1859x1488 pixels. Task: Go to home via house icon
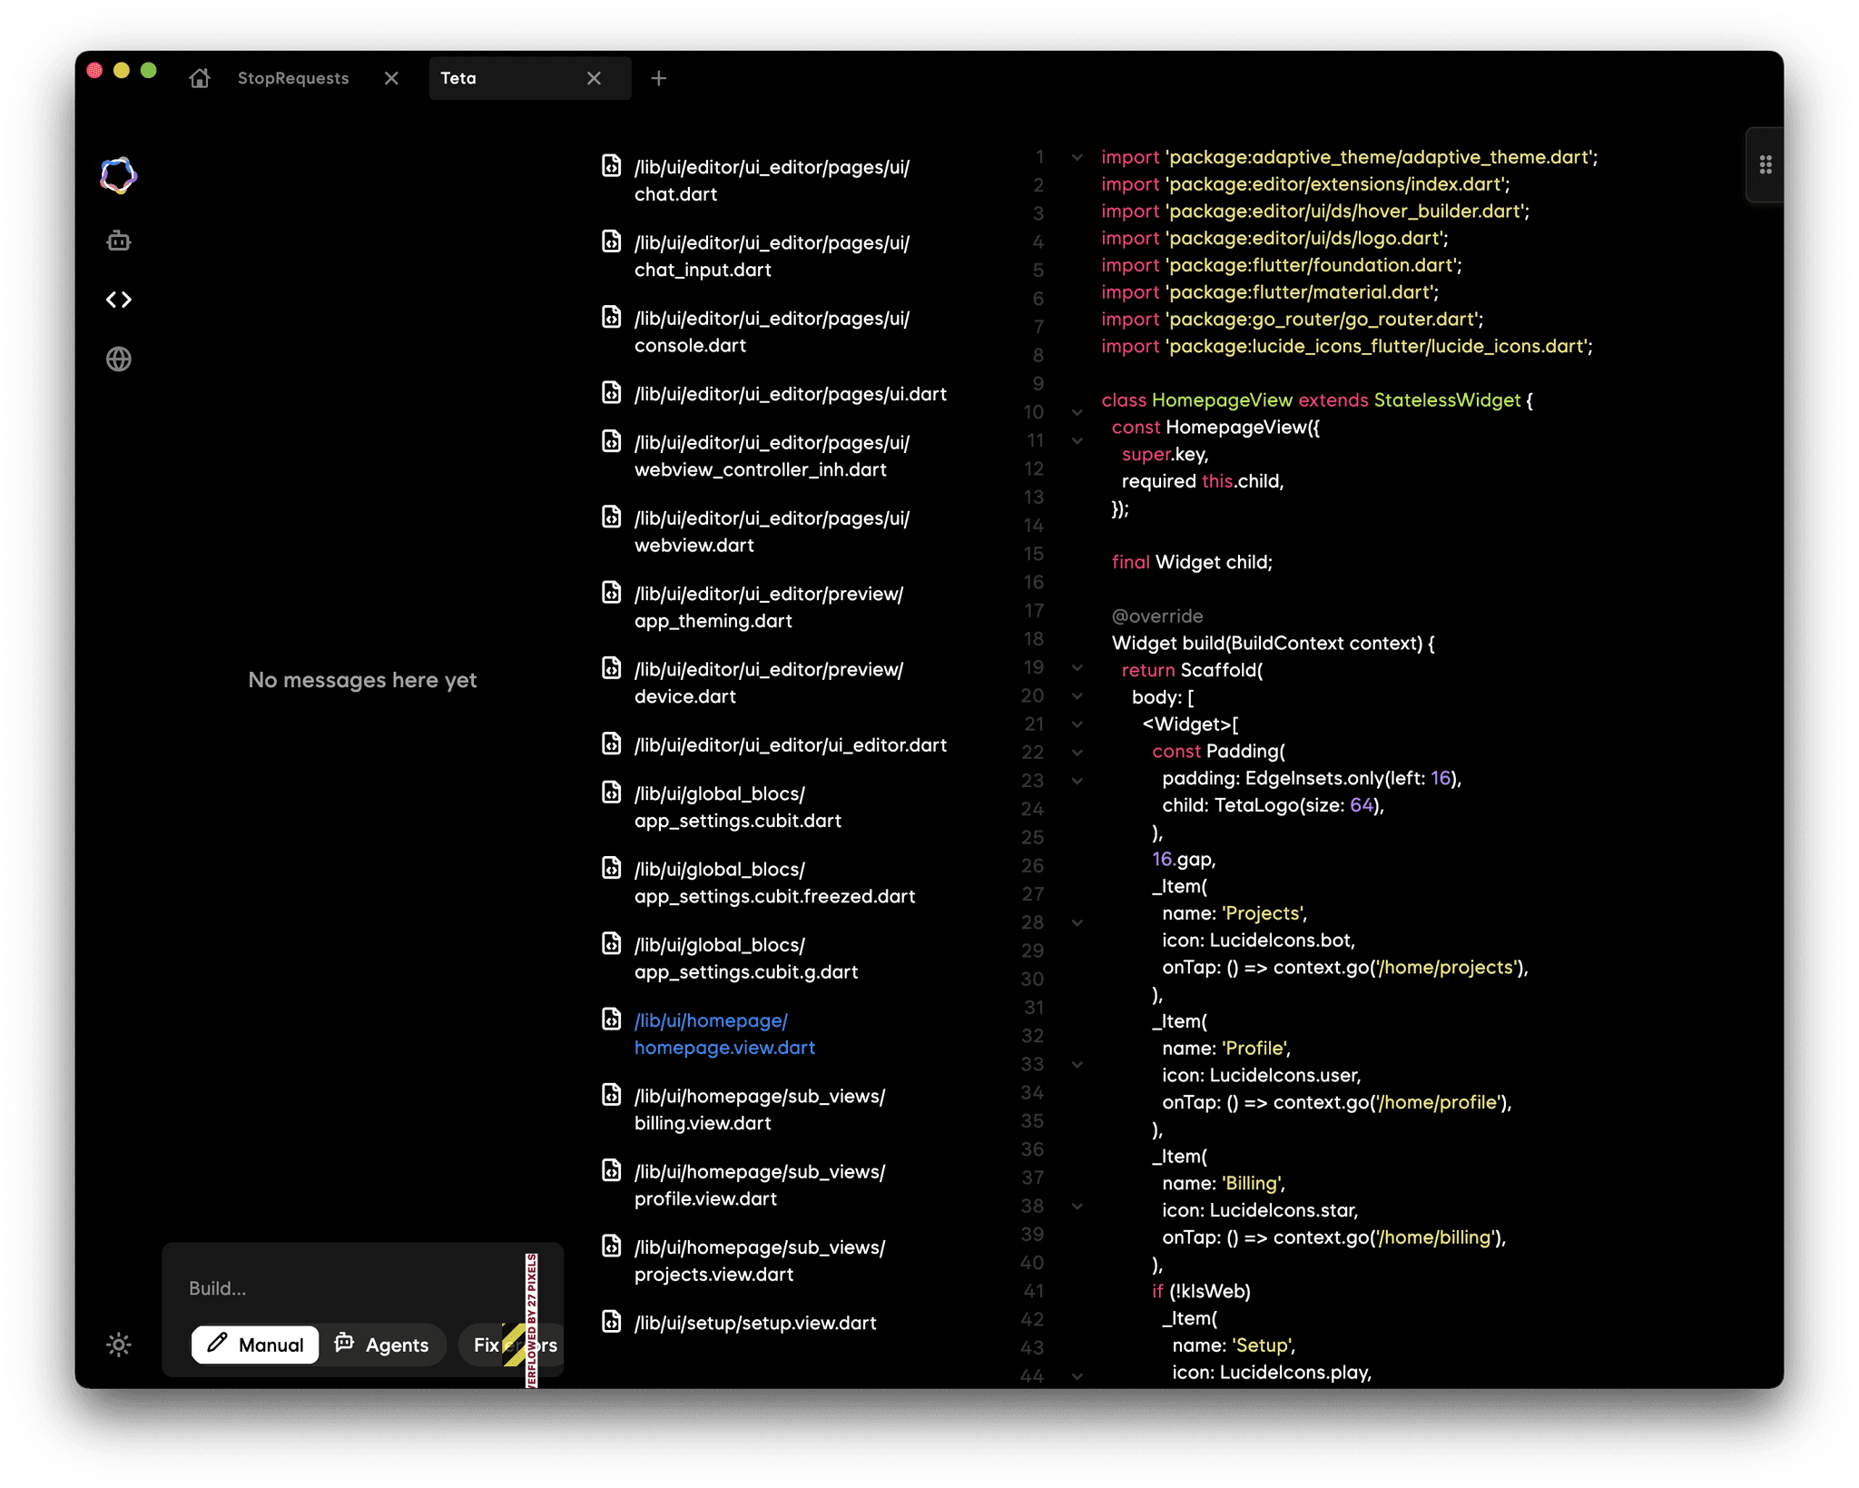tap(200, 78)
